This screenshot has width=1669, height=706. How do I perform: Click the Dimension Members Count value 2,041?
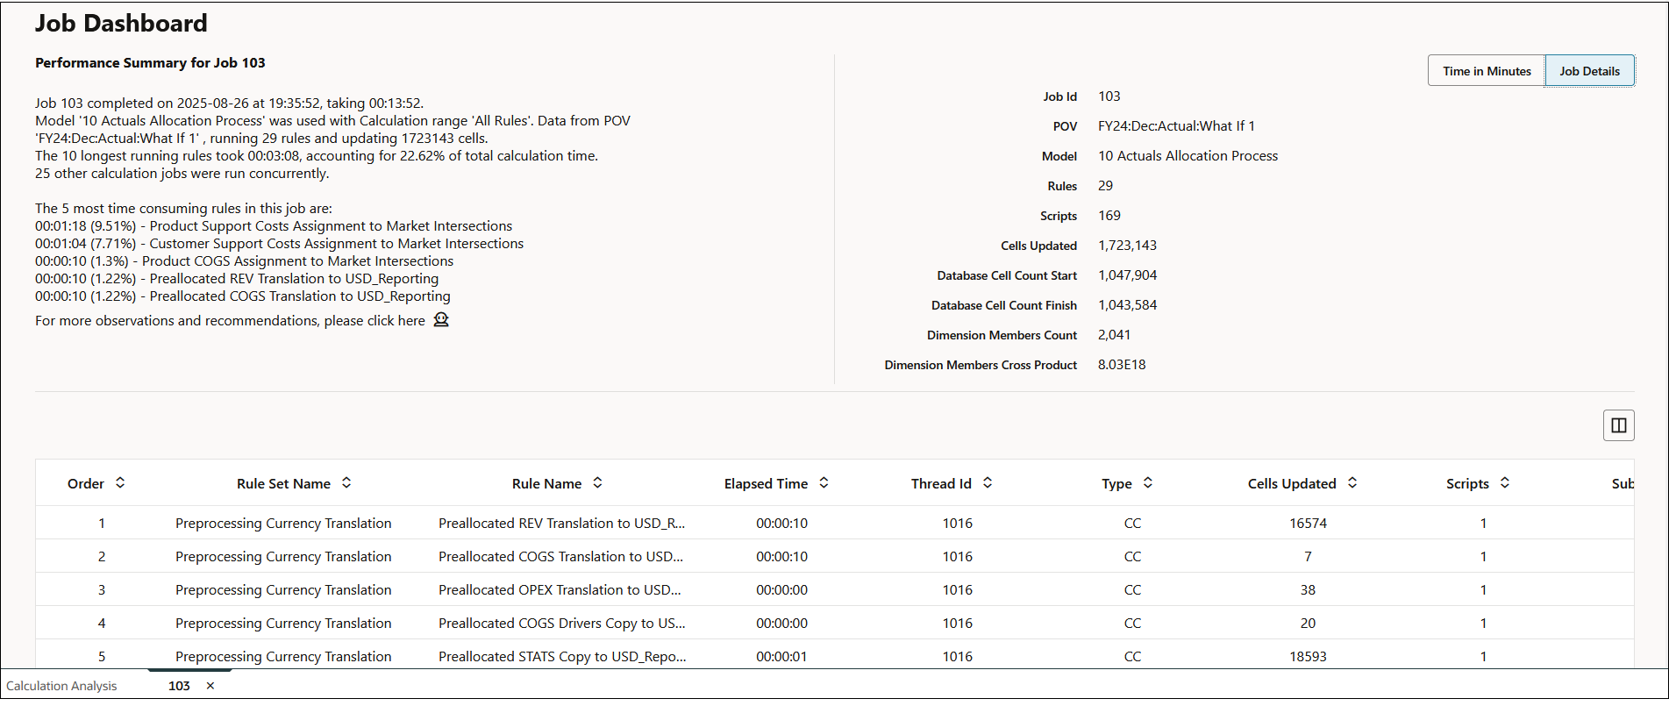point(1114,335)
